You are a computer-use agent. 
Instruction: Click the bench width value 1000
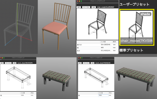(22, 95)
